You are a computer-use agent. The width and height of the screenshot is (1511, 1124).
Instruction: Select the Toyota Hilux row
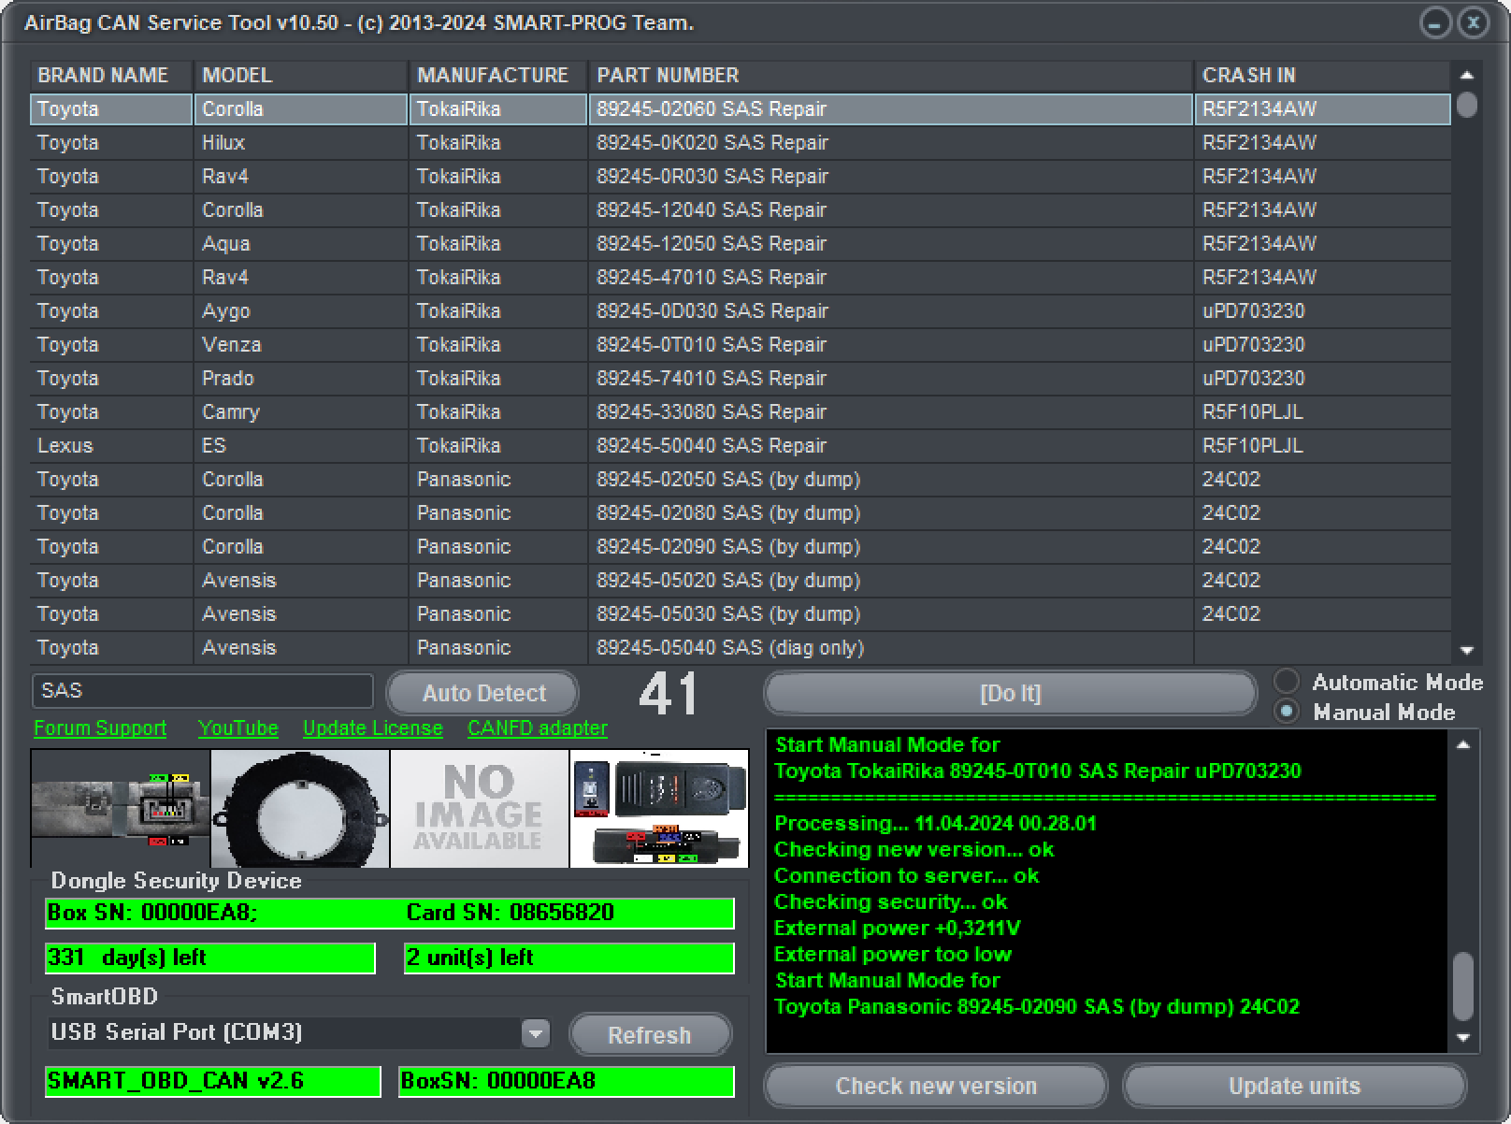[x=741, y=142]
